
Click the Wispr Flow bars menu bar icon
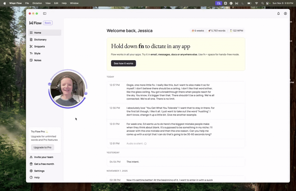click(x=236, y=3)
